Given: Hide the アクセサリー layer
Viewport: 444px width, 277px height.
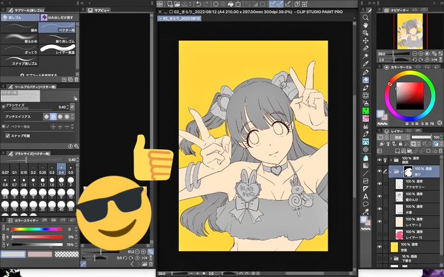Looking at the screenshot, I should click(379, 184).
